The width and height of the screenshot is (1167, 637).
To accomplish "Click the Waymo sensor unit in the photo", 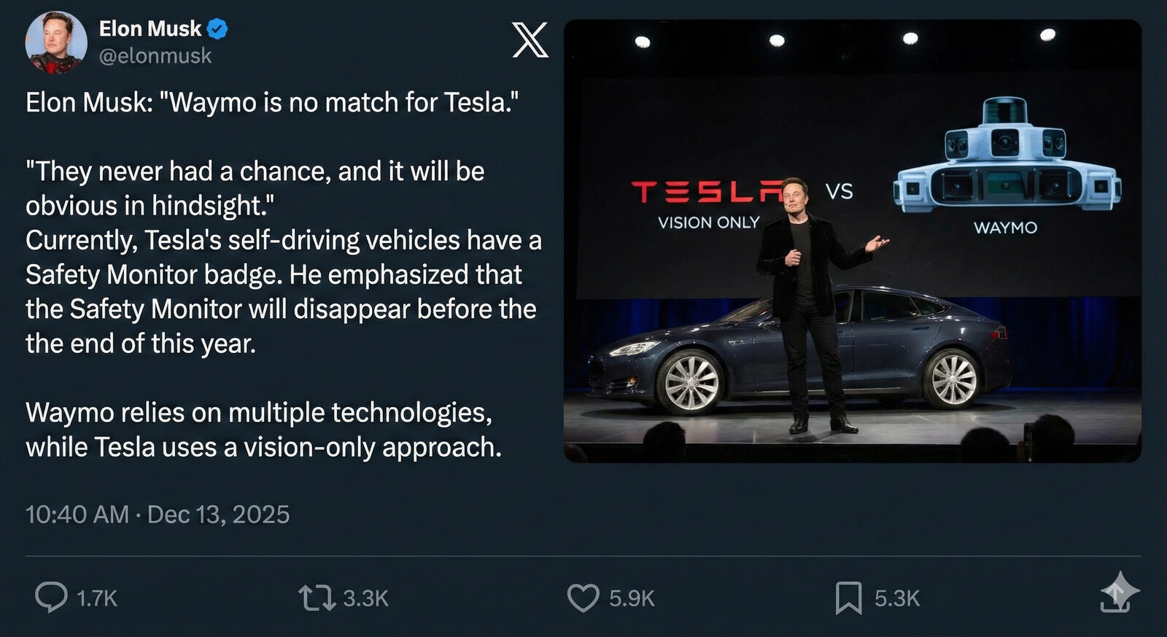I will pos(1007,164).
